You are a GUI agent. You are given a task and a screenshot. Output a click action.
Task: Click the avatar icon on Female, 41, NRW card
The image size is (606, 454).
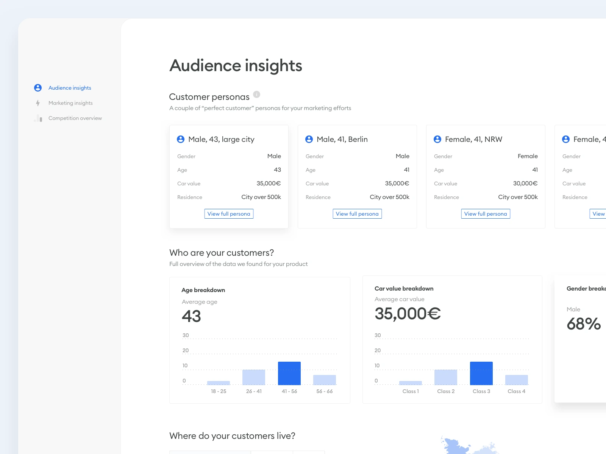[x=437, y=139]
